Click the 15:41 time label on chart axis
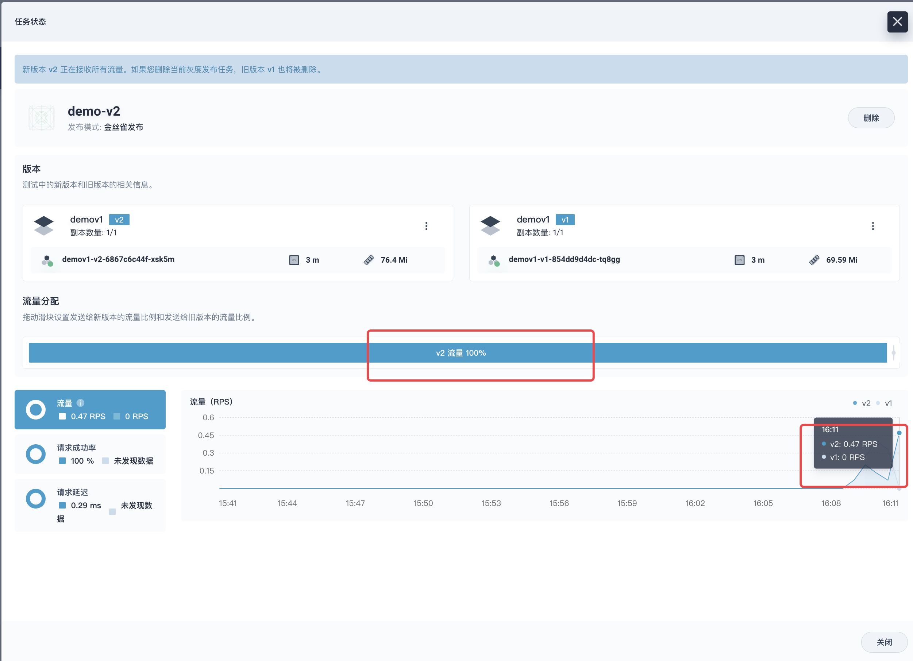This screenshot has width=913, height=661. [x=228, y=503]
